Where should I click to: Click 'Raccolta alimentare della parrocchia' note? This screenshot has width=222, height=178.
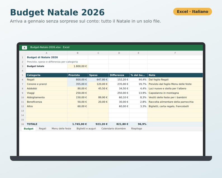pyautogui.click(x=175, y=102)
